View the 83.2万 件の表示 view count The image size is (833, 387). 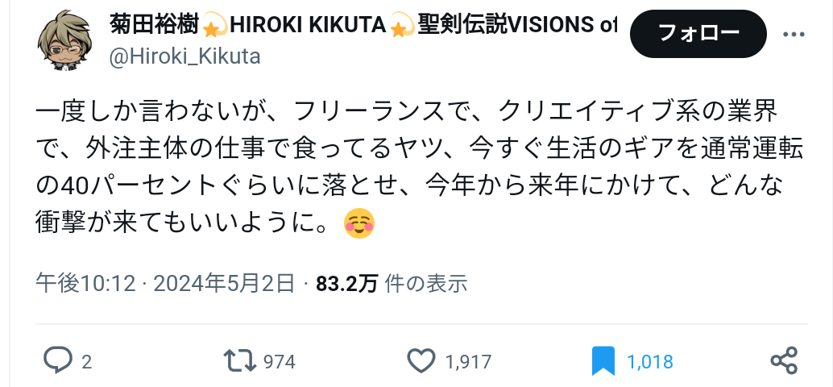point(392,283)
